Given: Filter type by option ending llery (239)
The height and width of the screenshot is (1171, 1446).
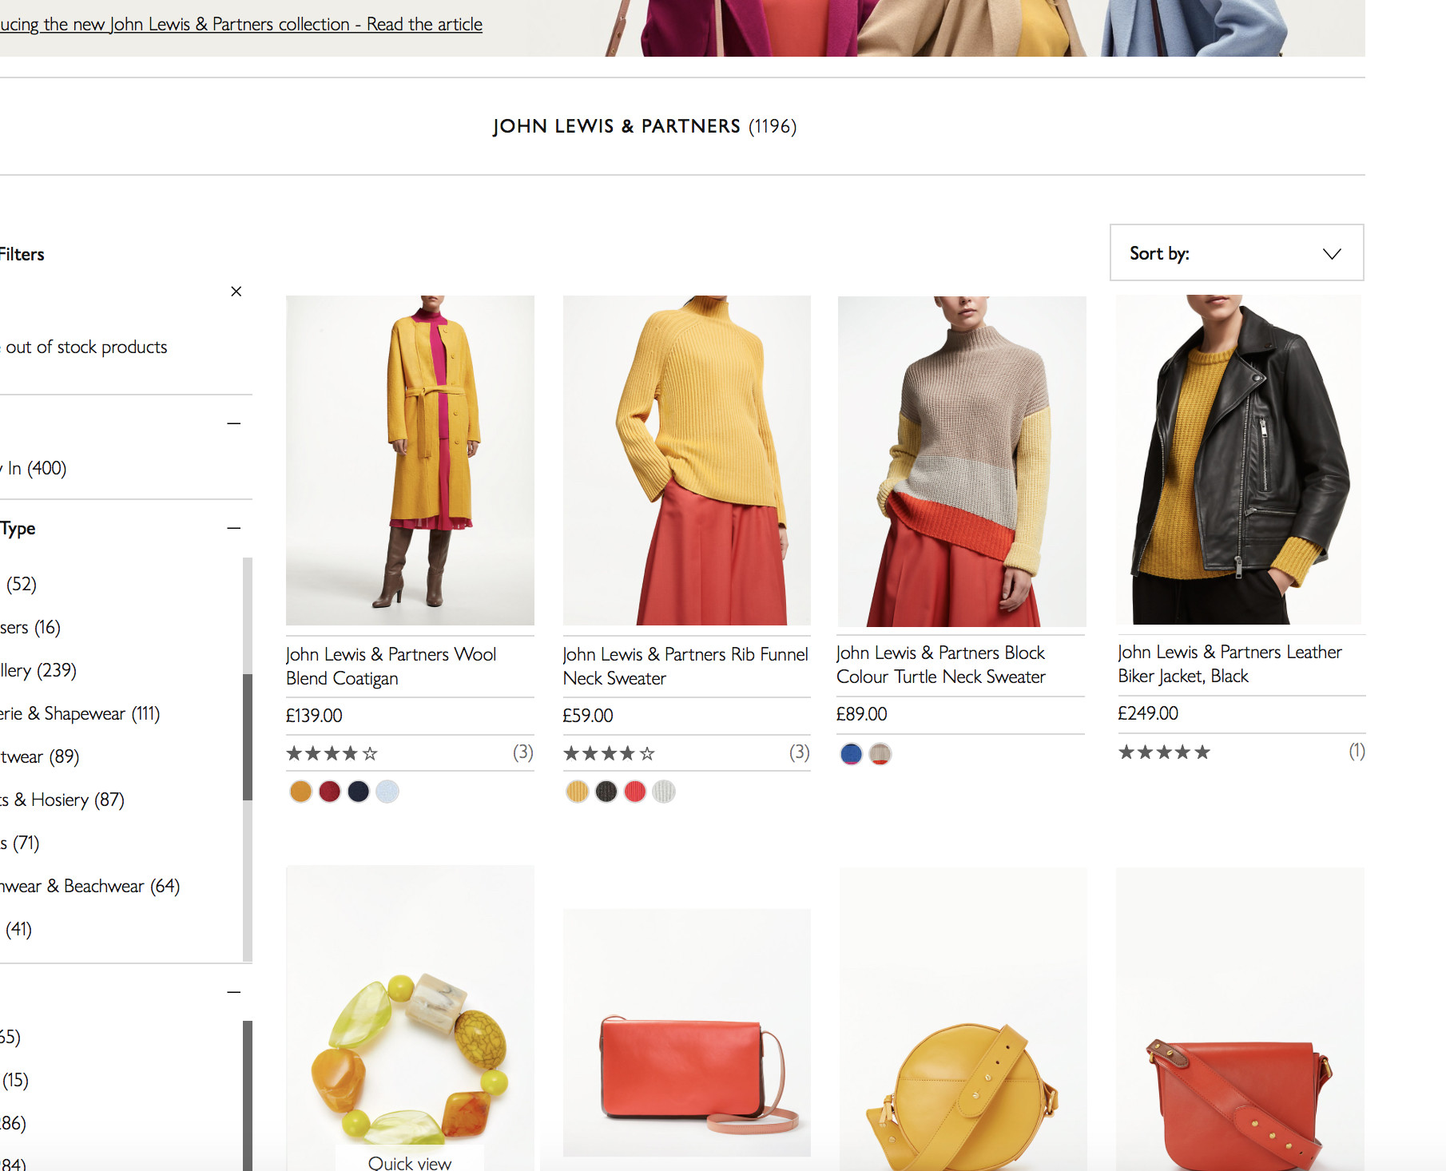Looking at the screenshot, I should point(38,670).
